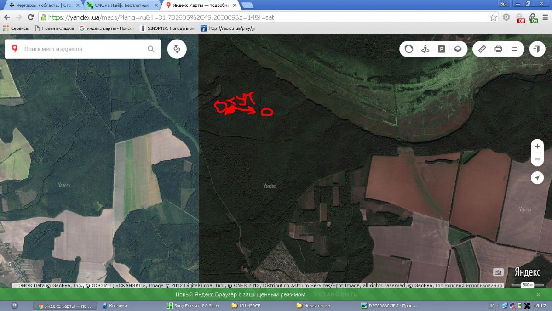Open the Яндекс logo link on map

pos(527,271)
